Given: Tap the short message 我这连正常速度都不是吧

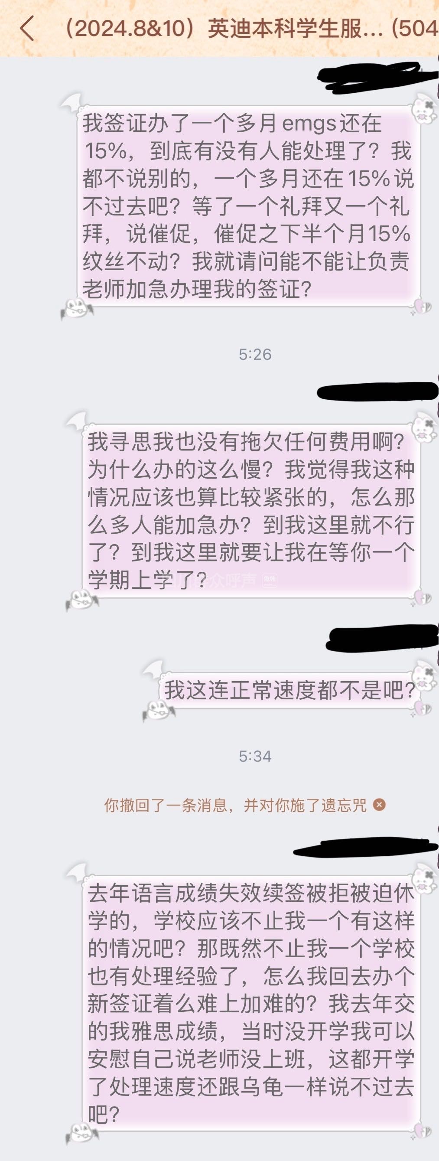Looking at the screenshot, I should click(289, 690).
